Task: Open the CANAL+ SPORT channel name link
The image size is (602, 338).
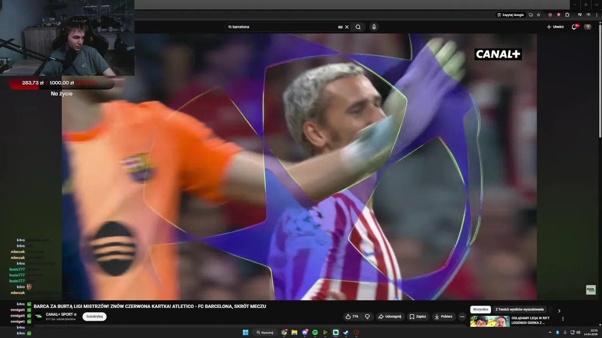Action: pos(59,315)
